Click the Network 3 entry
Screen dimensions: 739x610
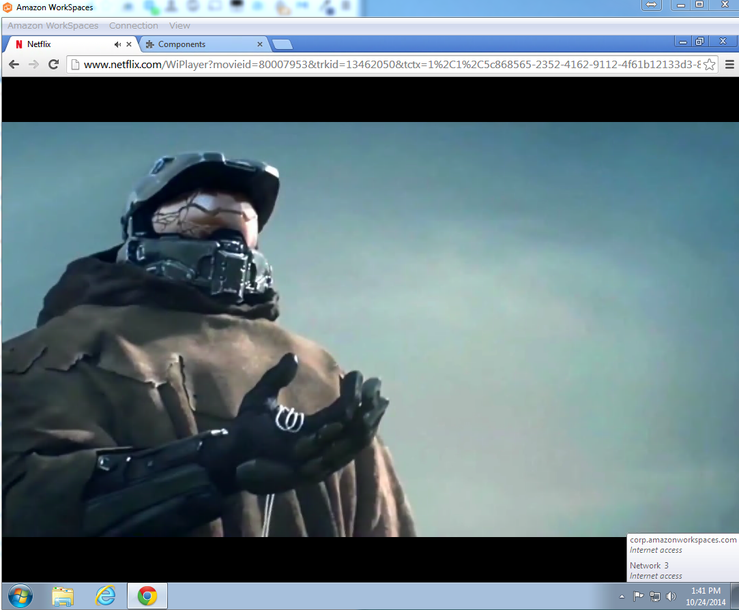pyautogui.click(x=656, y=570)
